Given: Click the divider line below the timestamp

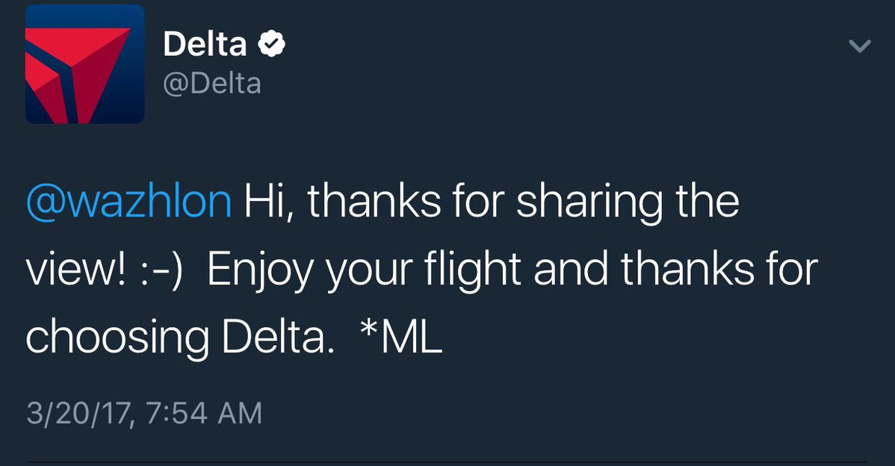Looking at the screenshot, I should pos(447,463).
